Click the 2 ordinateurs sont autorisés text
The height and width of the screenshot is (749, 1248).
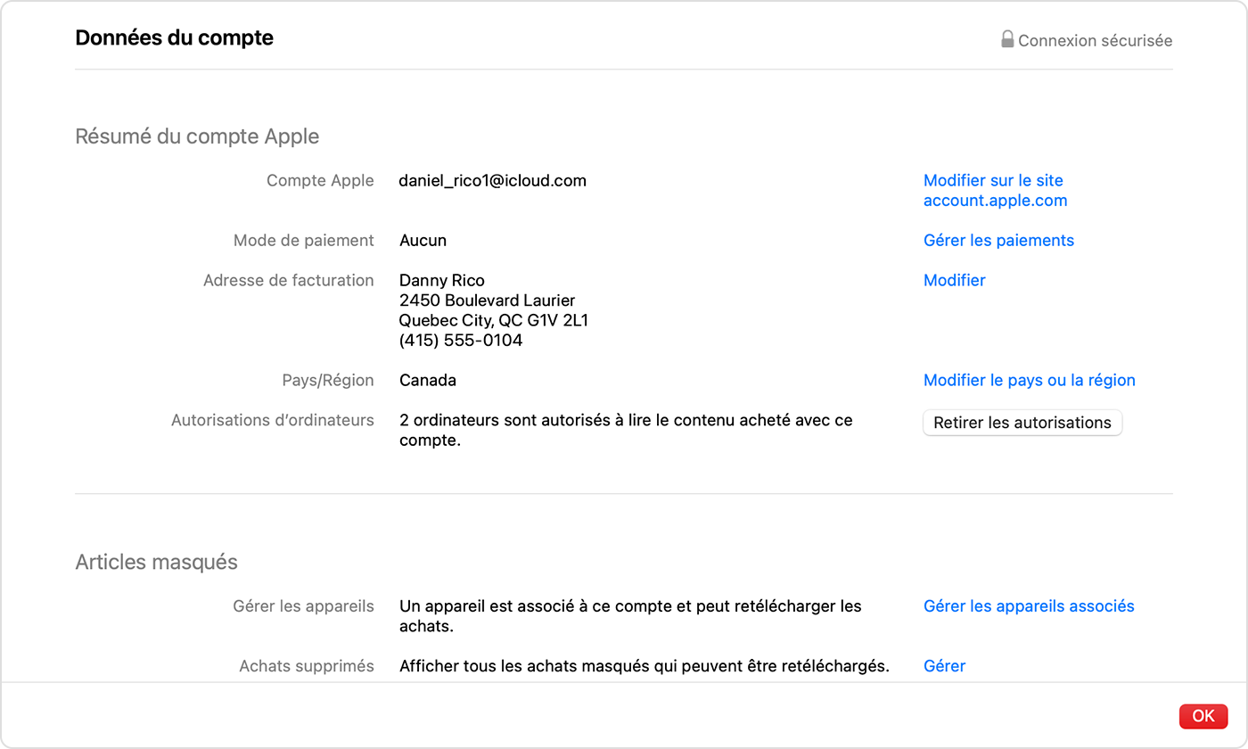[626, 430]
